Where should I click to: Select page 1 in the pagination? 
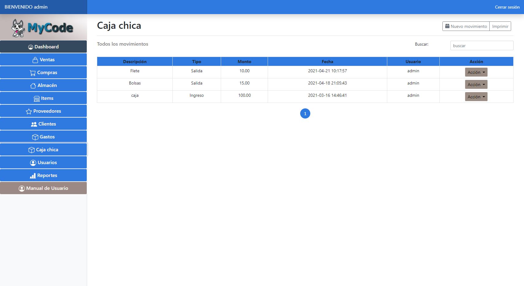tap(305, 114)
